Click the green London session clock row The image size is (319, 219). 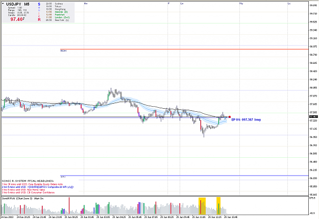58,17
